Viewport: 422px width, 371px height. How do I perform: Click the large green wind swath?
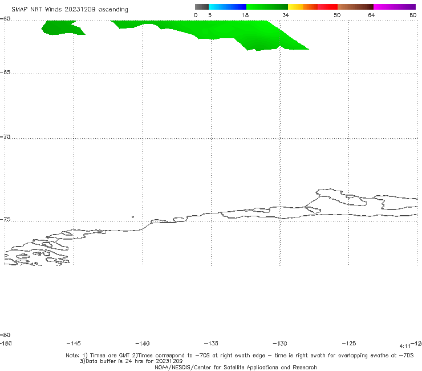216,31
